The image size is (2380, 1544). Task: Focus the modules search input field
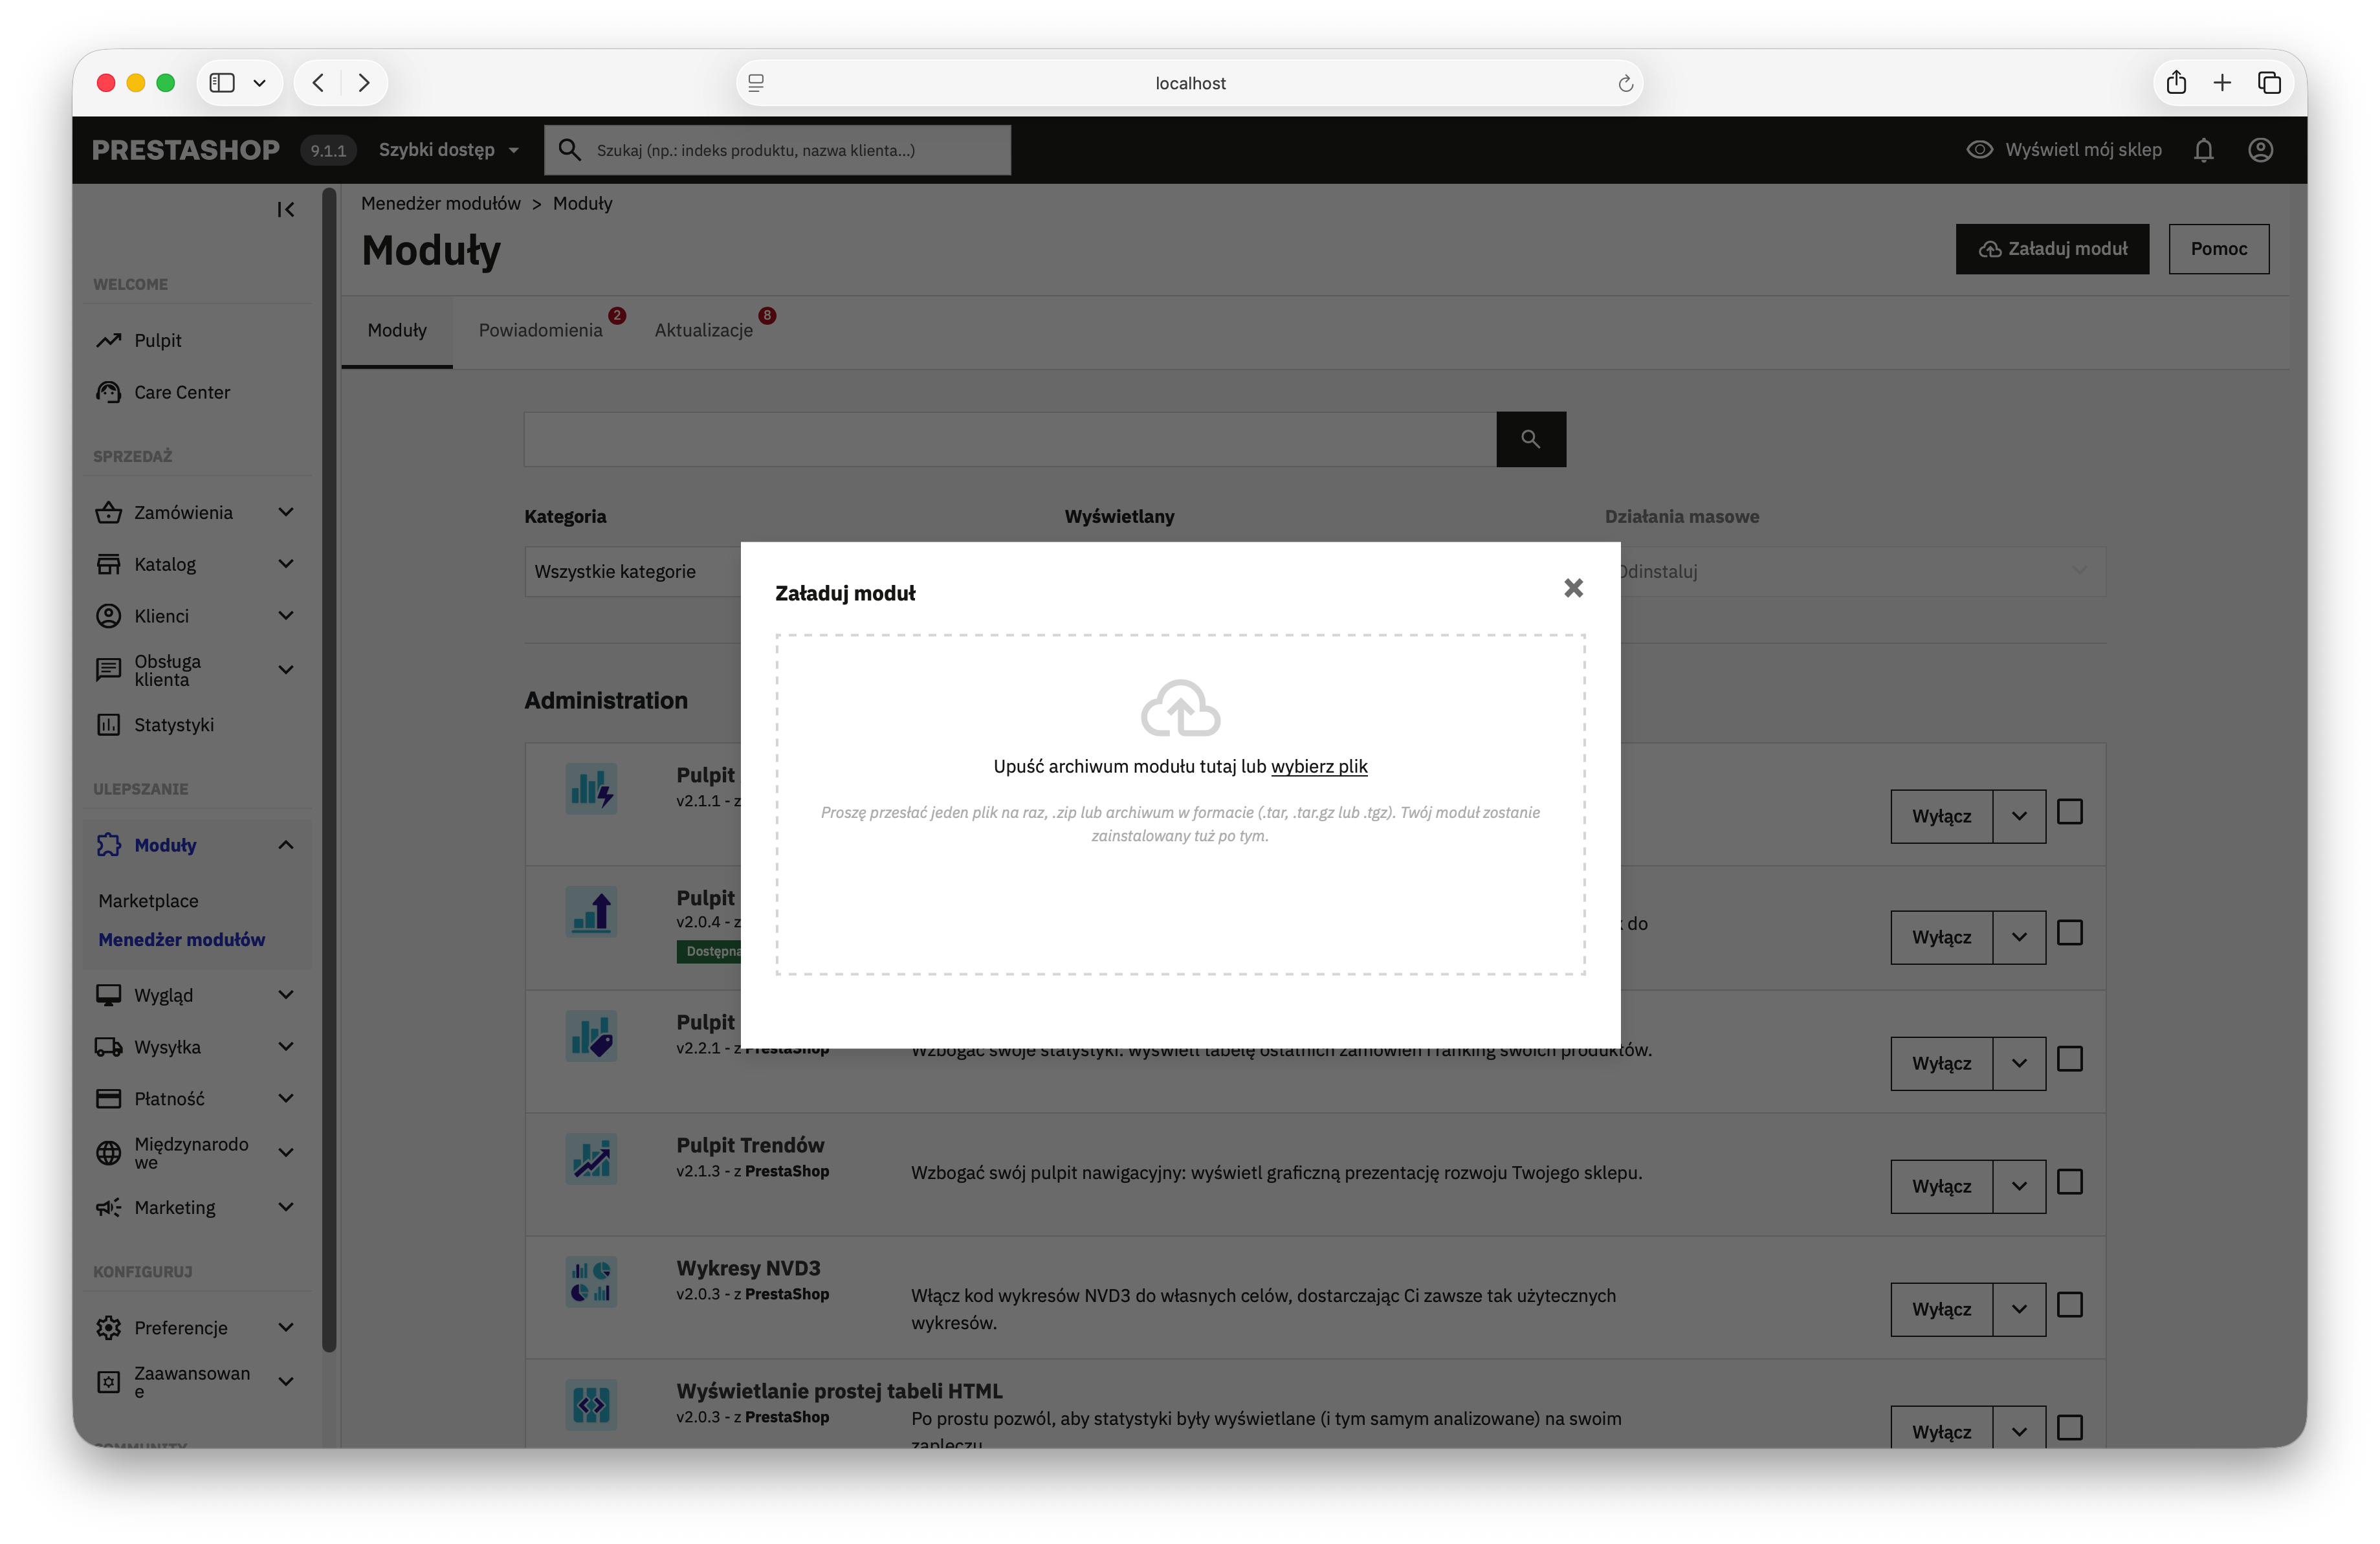[1010, 439]
